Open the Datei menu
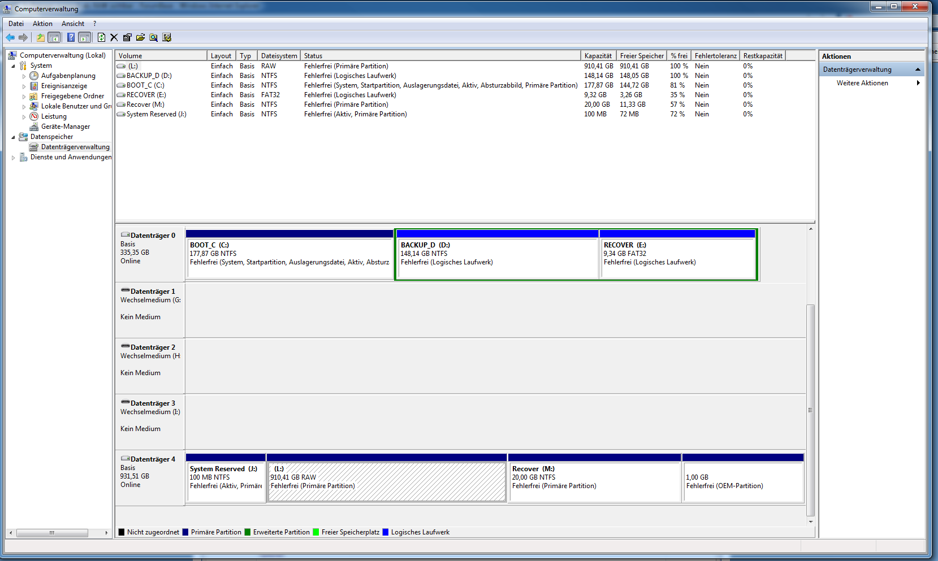 (16, 24)
